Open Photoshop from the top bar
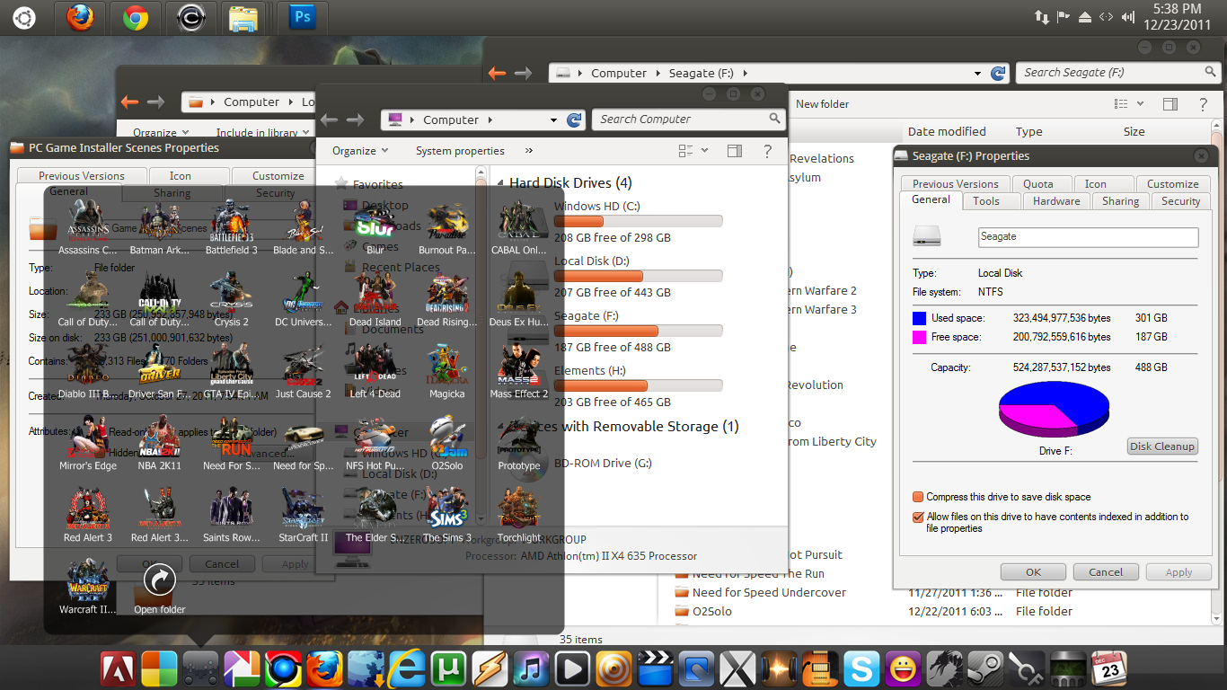This screenshot has width=1227, height=690. click(x=303, y=17)
